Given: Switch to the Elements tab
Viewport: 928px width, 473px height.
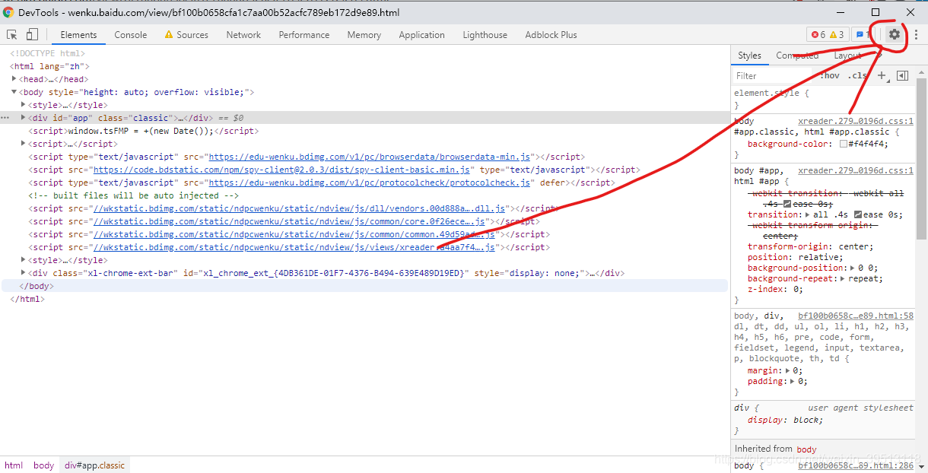Looking at the screenshot, I should tap(79, 35).
